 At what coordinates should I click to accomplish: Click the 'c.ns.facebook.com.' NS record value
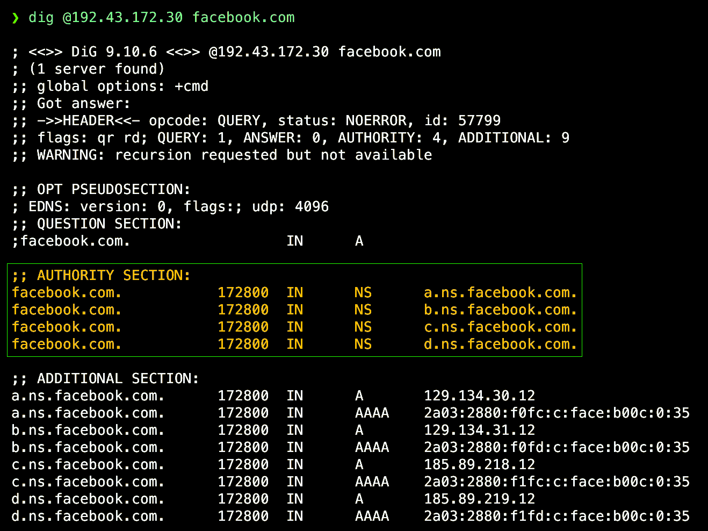coord(500,327)
